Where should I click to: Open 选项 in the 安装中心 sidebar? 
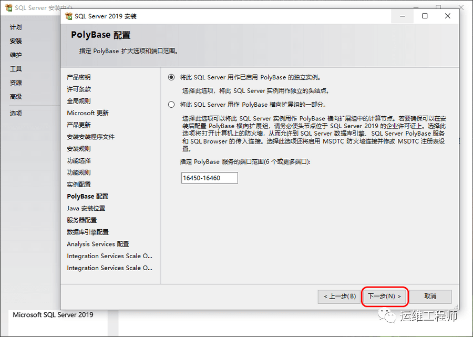click(x=16, y=114)
